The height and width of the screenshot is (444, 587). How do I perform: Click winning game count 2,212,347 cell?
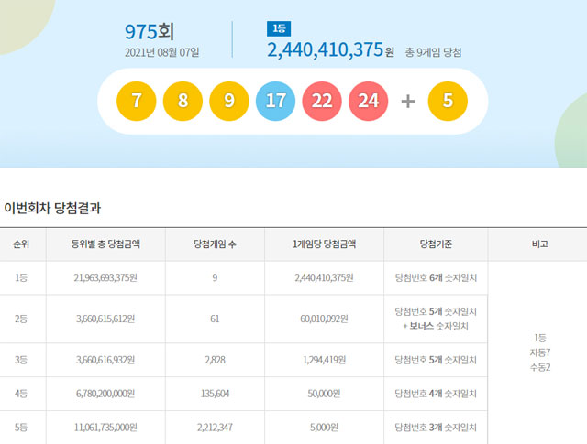pyautogui.click(x=215, y=428)
